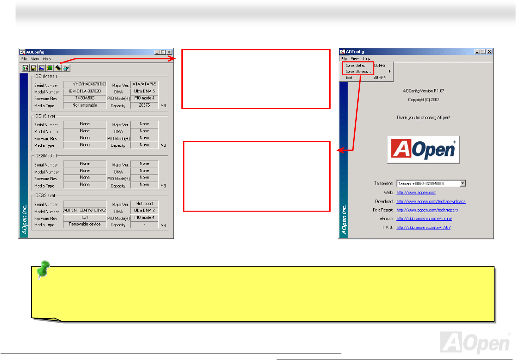Image resolution: width=516 pixels, height=360 pixels.
Task: Open the F.A.Q link
Action: click(424, 227)
